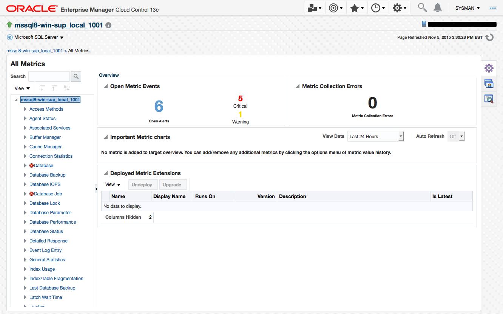
Task: Click the Oracle logo
Action: tap(32, 8)
